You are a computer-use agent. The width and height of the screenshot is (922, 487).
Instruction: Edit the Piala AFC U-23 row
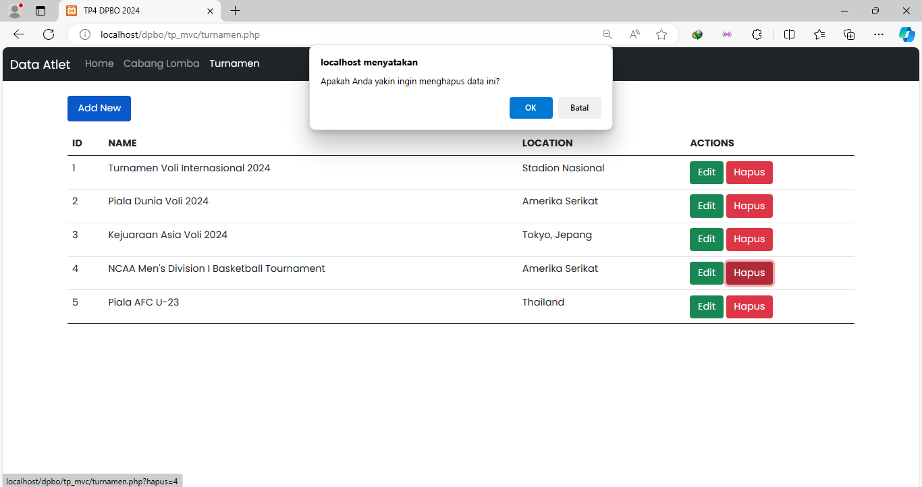706,307
